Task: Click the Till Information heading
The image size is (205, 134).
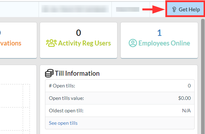Action: (x=77, y=73)
